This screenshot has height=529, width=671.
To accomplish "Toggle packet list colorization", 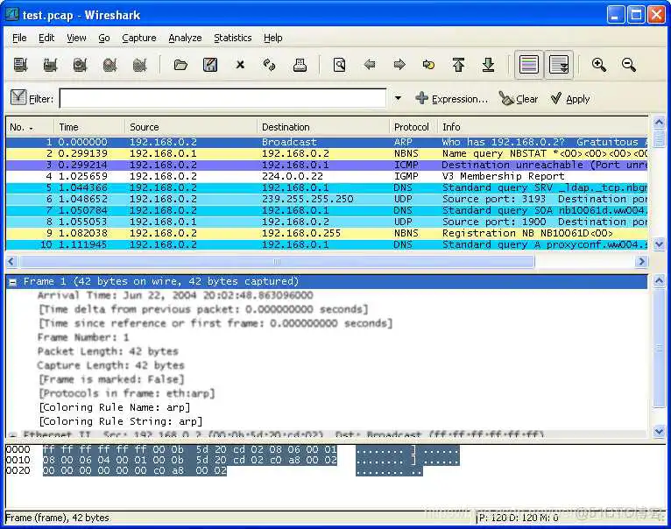I will tap(528, 65).
